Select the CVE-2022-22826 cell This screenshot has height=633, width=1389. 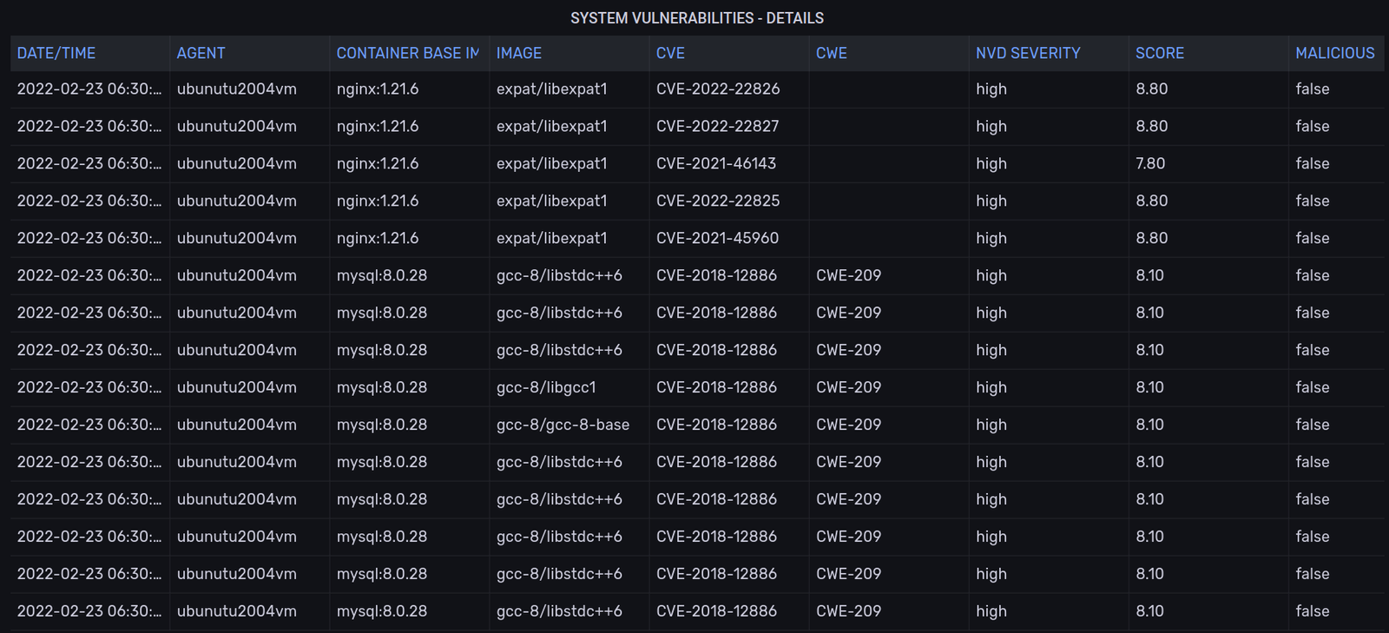point(718,89)
